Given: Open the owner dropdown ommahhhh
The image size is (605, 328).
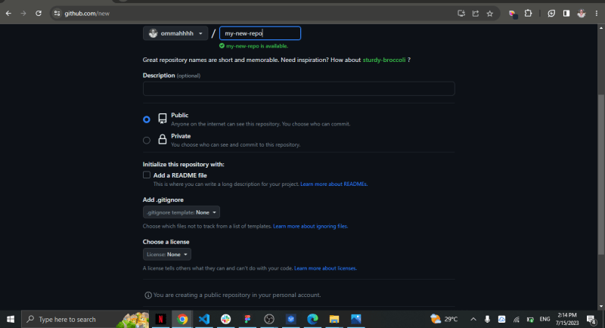Looking at the screenshot, I should tap(175, 33).
